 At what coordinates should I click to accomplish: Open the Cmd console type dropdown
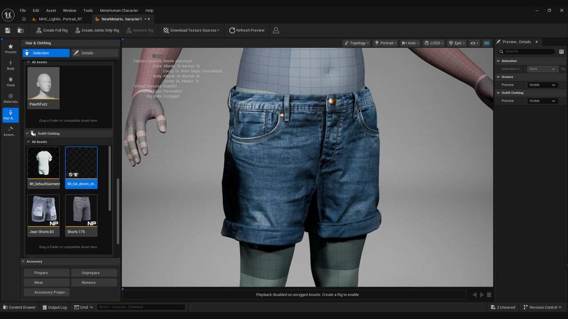click(x=83, y=307)
